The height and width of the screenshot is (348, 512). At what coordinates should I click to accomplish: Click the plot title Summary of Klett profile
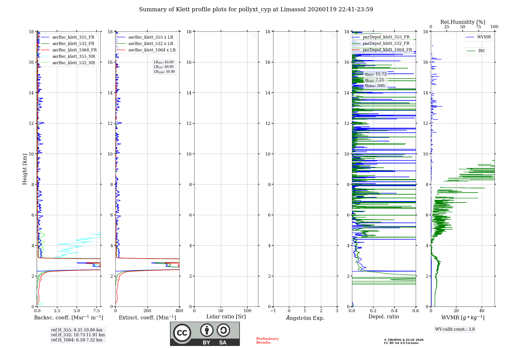coord(256,9)
